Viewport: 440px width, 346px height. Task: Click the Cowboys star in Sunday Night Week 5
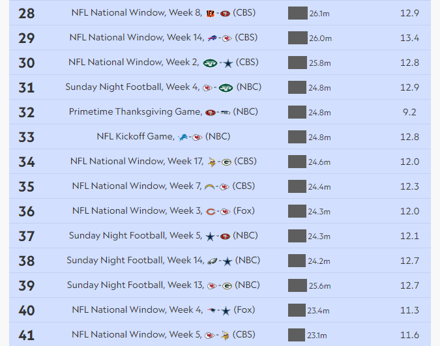[210, 237]
